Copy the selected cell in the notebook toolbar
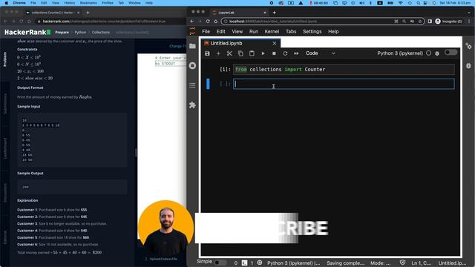Viewport: 475px width, 267px height. tap(240, 53)
